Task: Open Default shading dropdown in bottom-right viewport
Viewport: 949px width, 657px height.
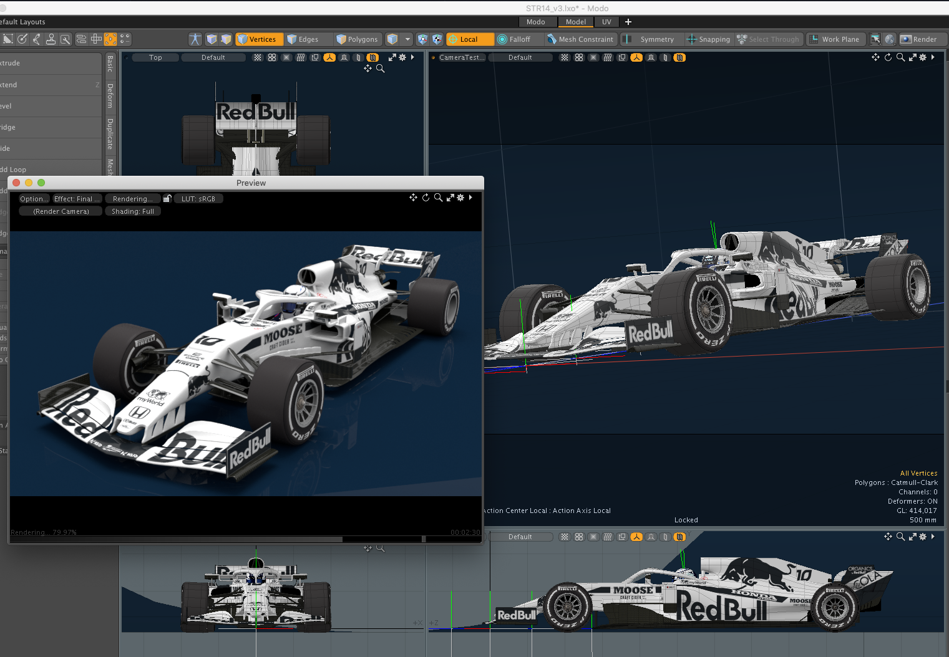Action: coord(520,537)
